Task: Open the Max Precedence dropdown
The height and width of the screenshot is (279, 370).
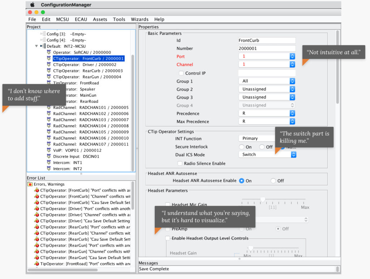Action: pyautogui.click(x=267, y=121)
